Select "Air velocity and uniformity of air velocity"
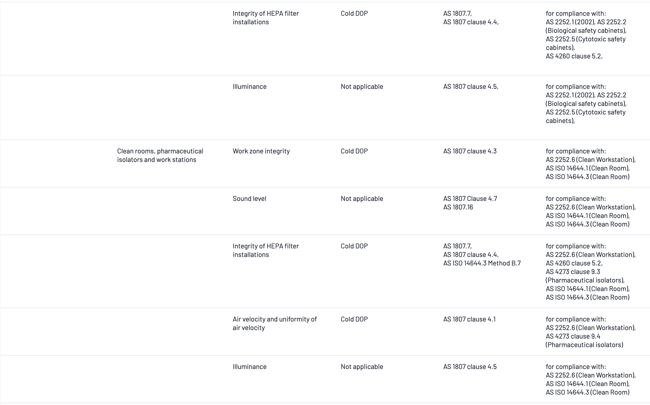650x405 pixels. point(275,323)
